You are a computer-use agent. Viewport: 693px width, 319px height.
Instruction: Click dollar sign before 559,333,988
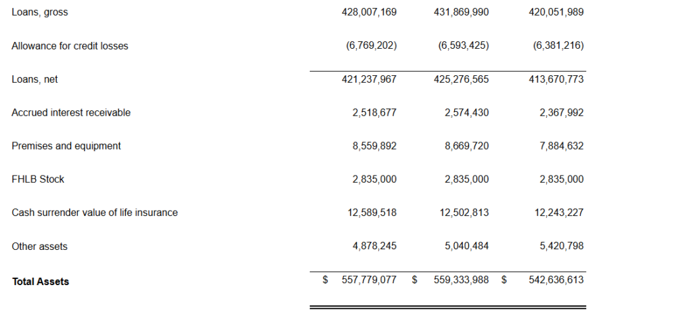click(x=415, y=280)
